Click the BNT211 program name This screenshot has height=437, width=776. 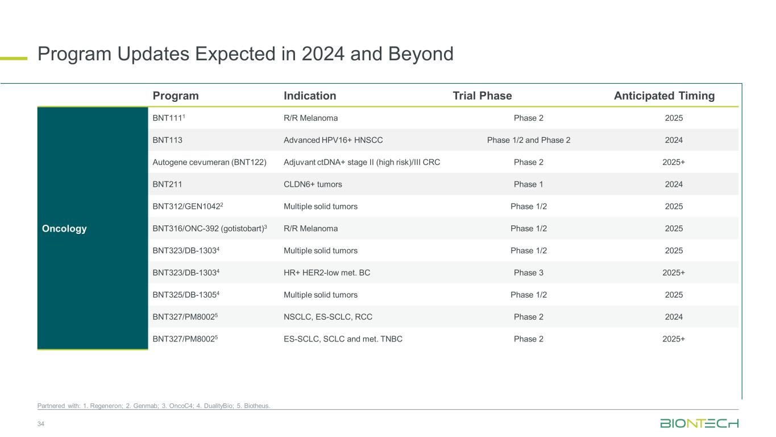(167, 184)
